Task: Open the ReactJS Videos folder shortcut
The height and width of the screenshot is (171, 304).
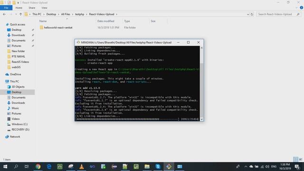Action: coord(20,62)
